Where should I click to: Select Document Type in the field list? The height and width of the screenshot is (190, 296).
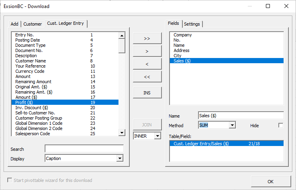click(x=65, y=45)
